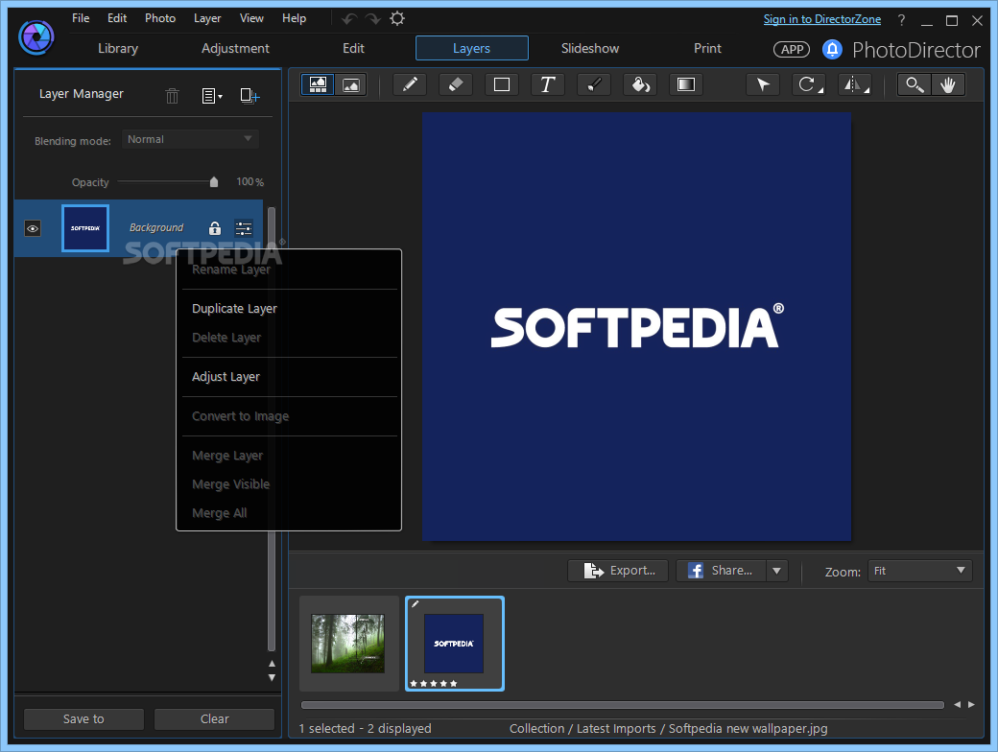Click the Opacity 100 % value
The height and width of the screenshot is (752, 998).
250,182
